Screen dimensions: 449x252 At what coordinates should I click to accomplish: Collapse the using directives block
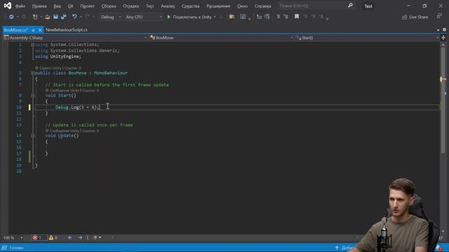click(33, 45)
